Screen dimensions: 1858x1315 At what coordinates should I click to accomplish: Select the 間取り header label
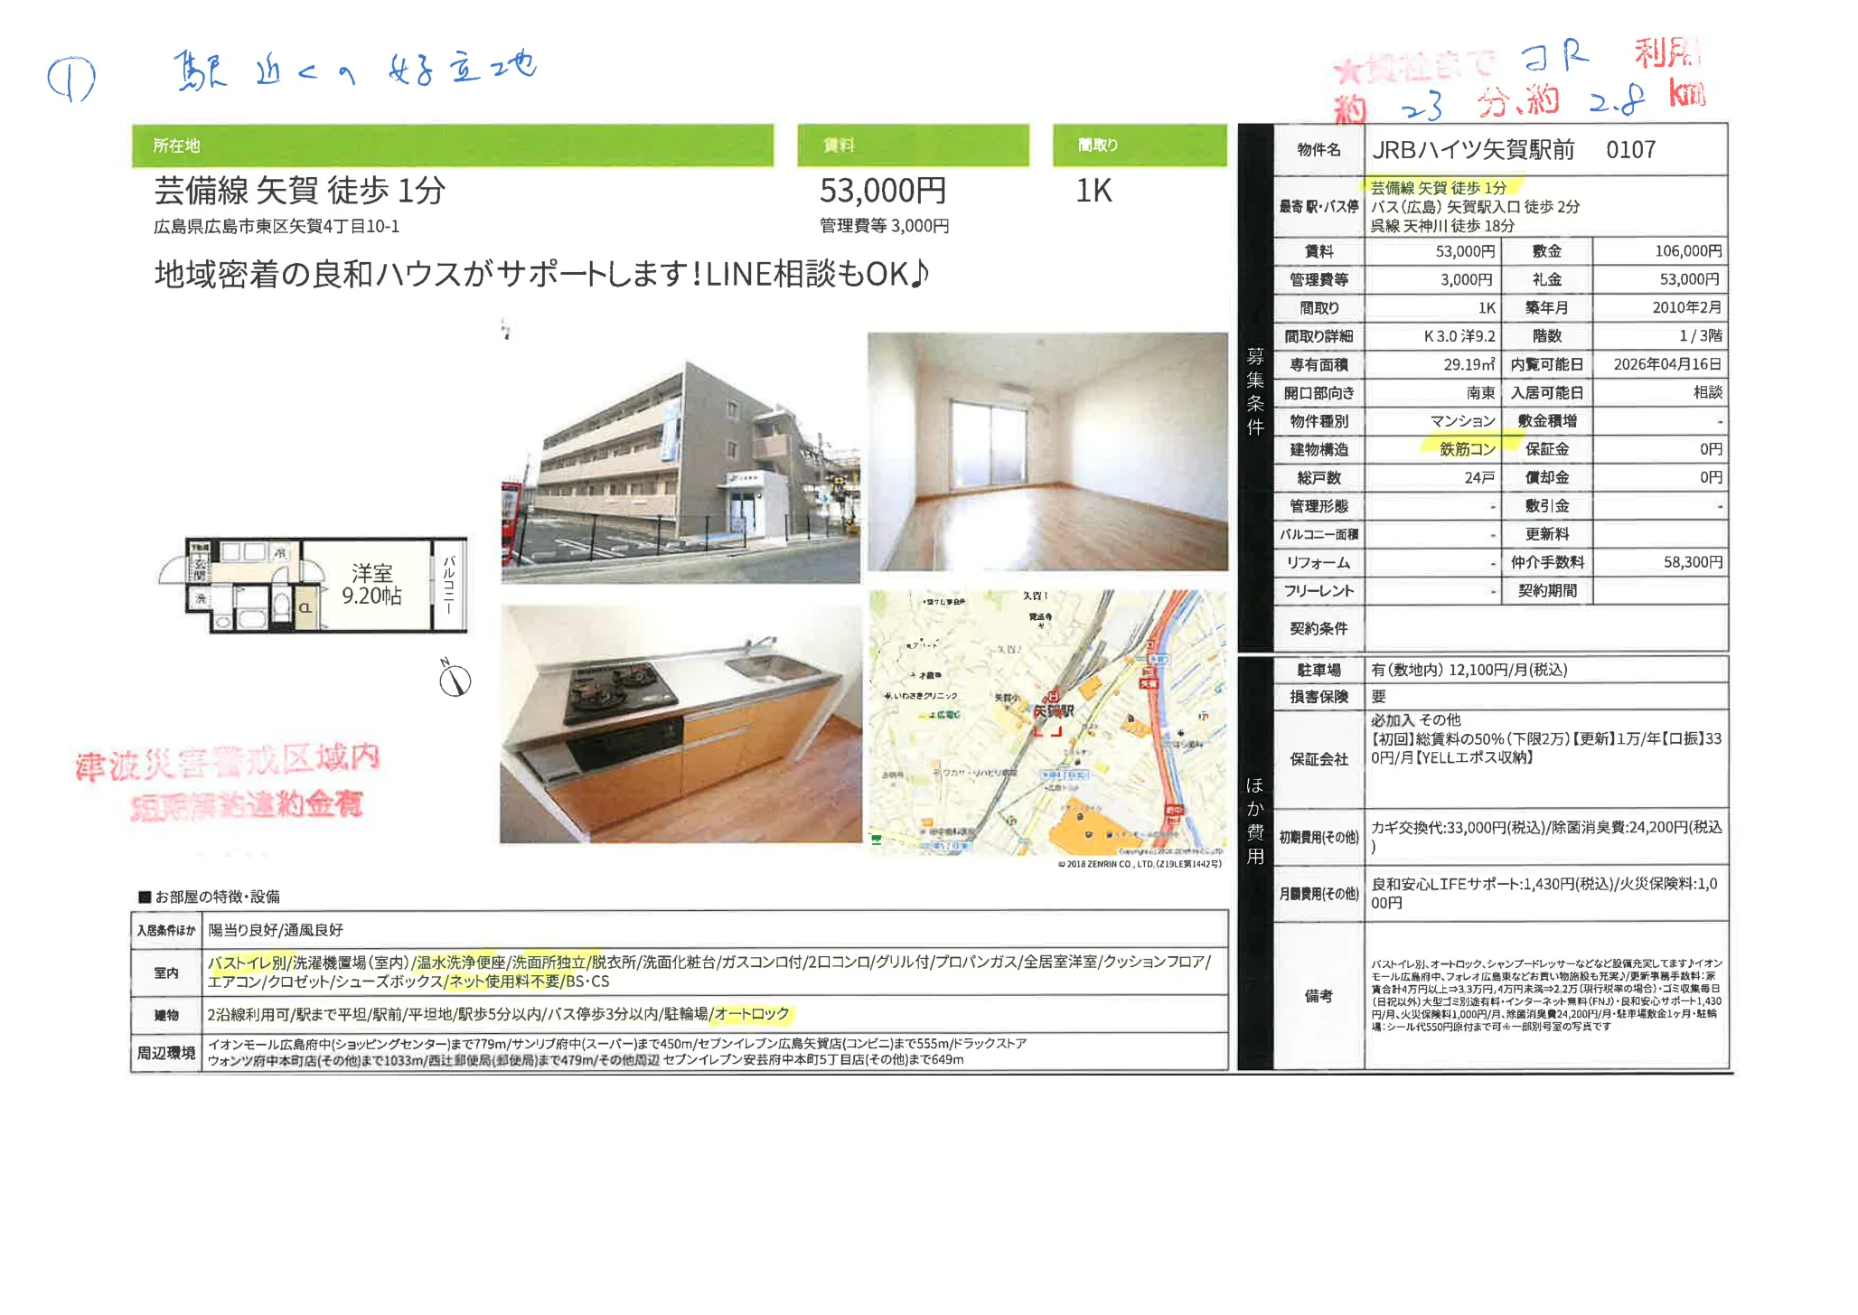1098,143
